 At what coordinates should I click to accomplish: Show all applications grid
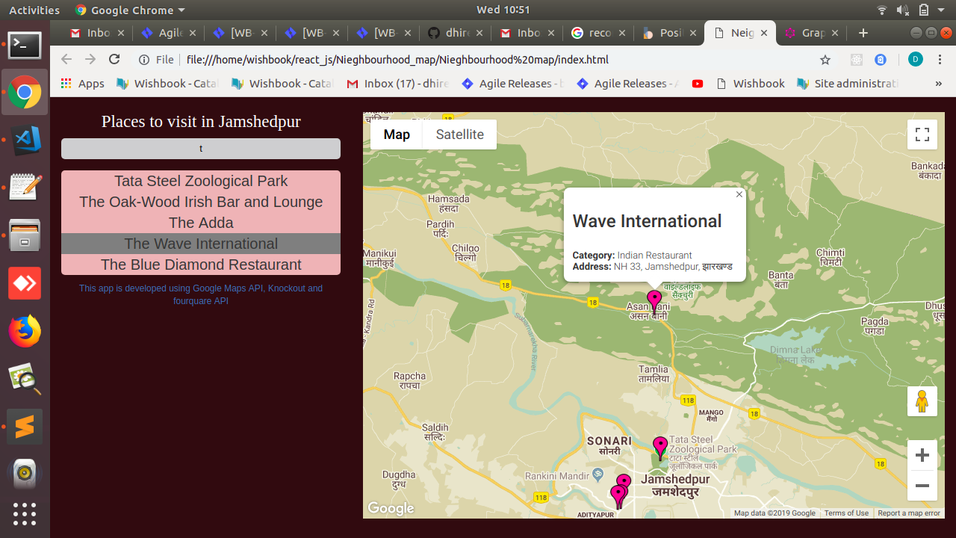coord(25,513)
